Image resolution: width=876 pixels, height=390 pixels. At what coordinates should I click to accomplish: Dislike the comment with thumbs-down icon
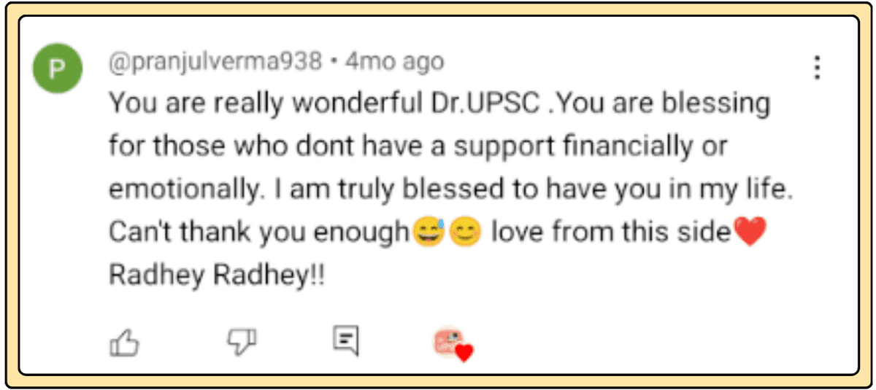click(241, 340)
